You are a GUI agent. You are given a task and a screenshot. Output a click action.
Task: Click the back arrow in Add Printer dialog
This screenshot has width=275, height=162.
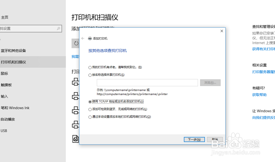[x=82, y=38]
